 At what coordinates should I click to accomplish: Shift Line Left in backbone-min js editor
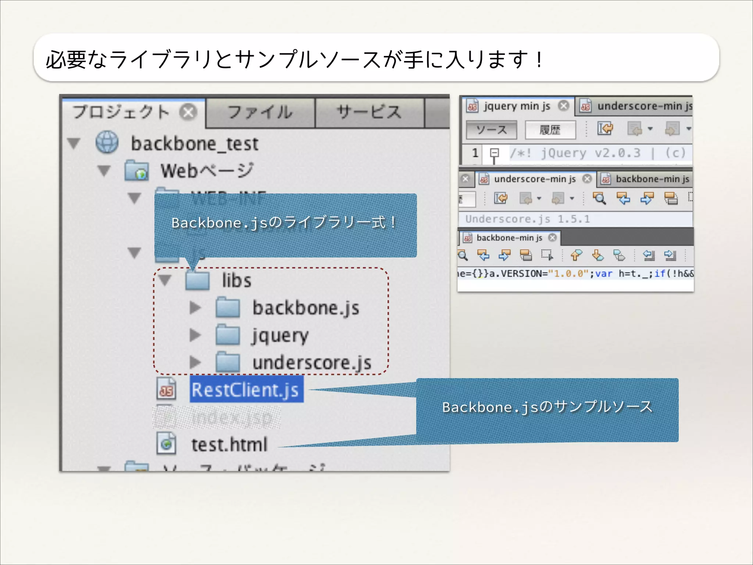coord(649,255)
